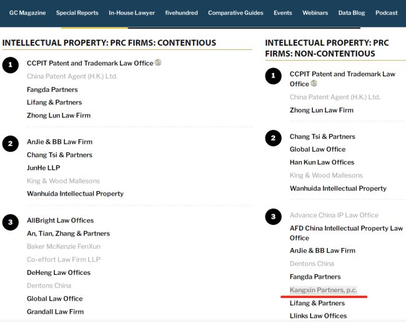Open Chang Tsi & Partners in Contentious list
Screen dimensions: 406x323
click(59, 155)
